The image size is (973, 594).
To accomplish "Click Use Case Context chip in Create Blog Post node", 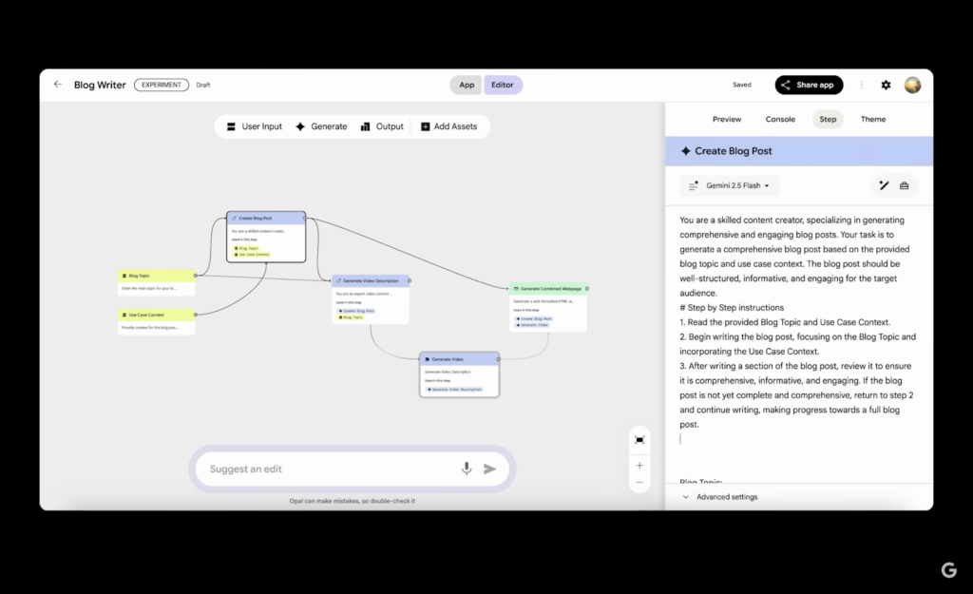I will 252,255.
